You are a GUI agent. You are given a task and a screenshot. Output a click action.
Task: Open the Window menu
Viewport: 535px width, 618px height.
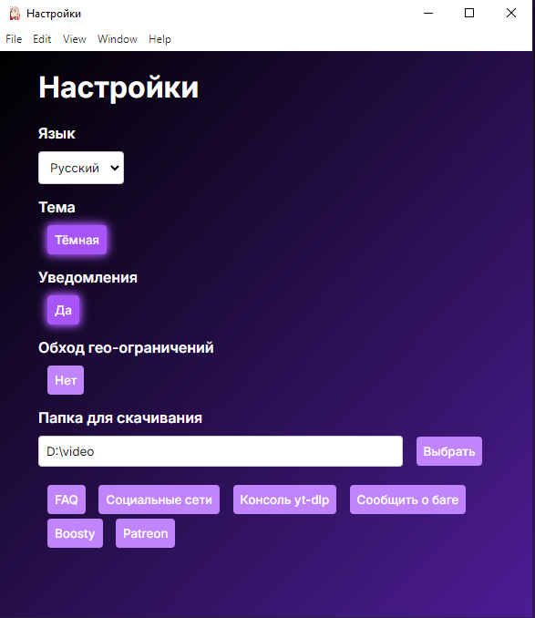(118, 39)
